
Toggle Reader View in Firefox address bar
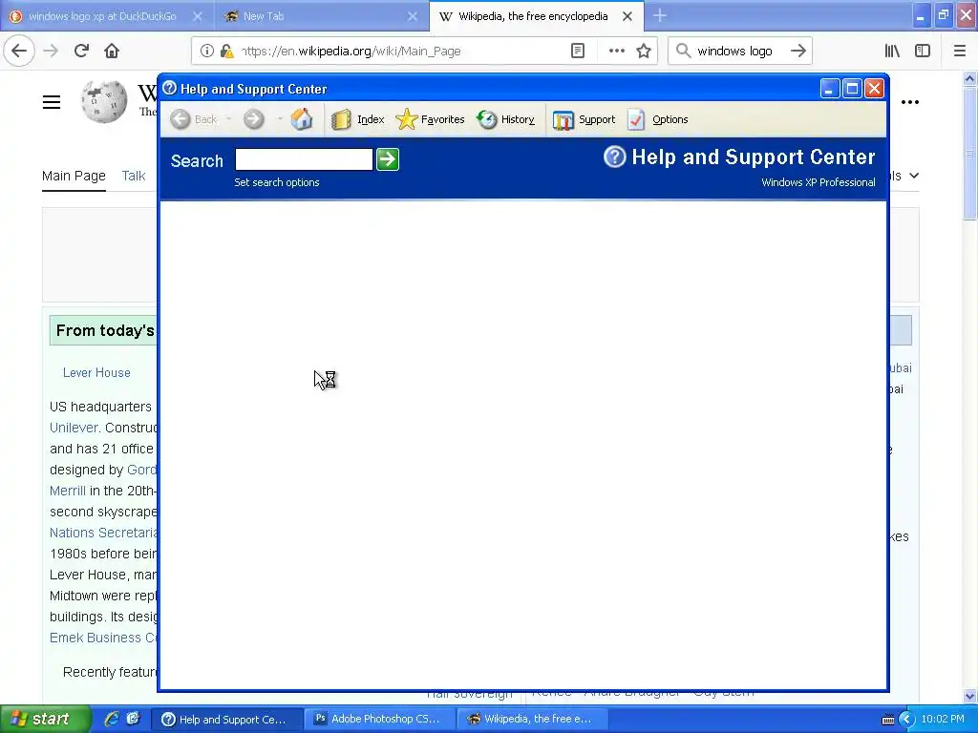pyautogui.click(x=578, y=51)
